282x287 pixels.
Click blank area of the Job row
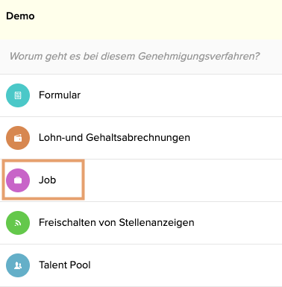184,180
